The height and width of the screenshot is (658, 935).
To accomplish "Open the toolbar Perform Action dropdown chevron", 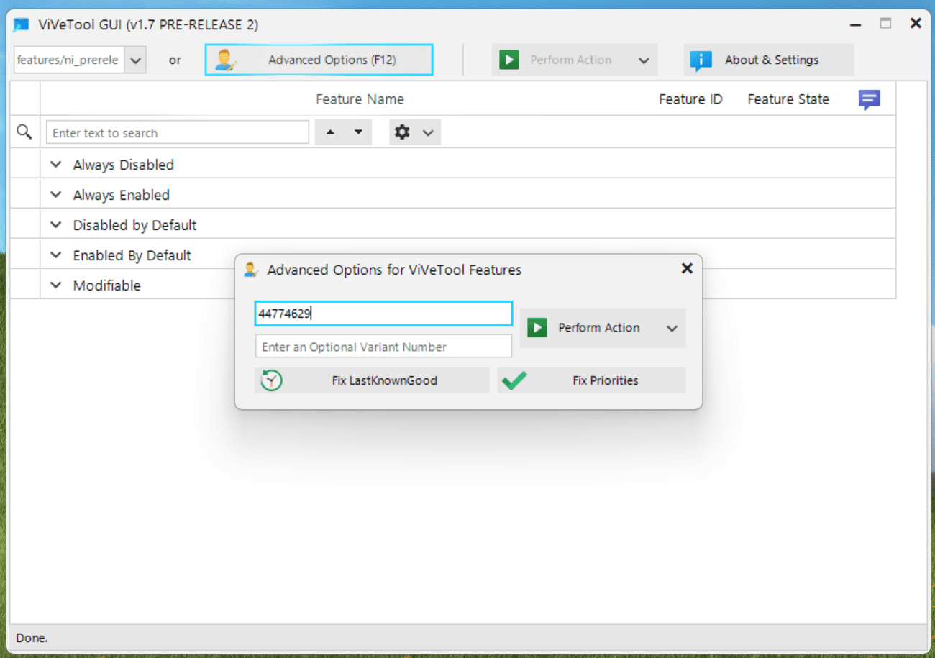I will coord(644,60).
